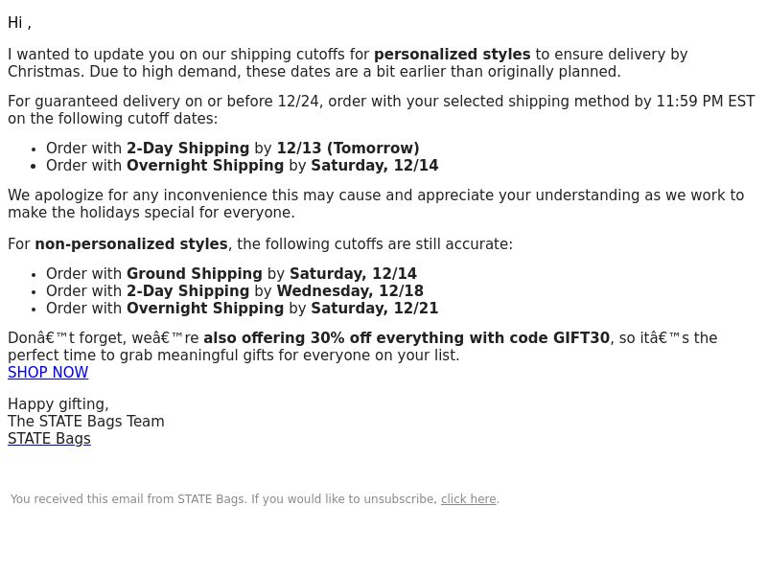Click the Overnight Shipping by Saturday, 12/14 bullet
This screenshot has width=767, height=575.
coord(243,165)
